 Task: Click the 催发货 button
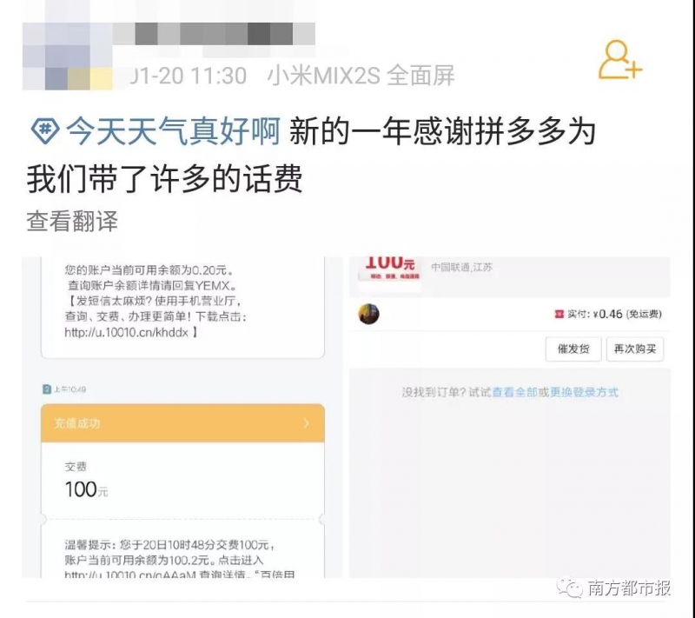[x=573, y=349]
